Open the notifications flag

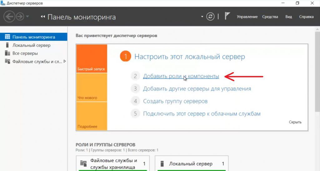227,17
